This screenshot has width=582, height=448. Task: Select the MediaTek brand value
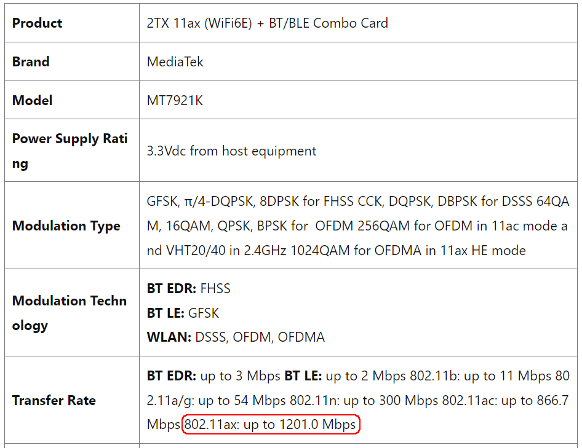tap(175, 61)
